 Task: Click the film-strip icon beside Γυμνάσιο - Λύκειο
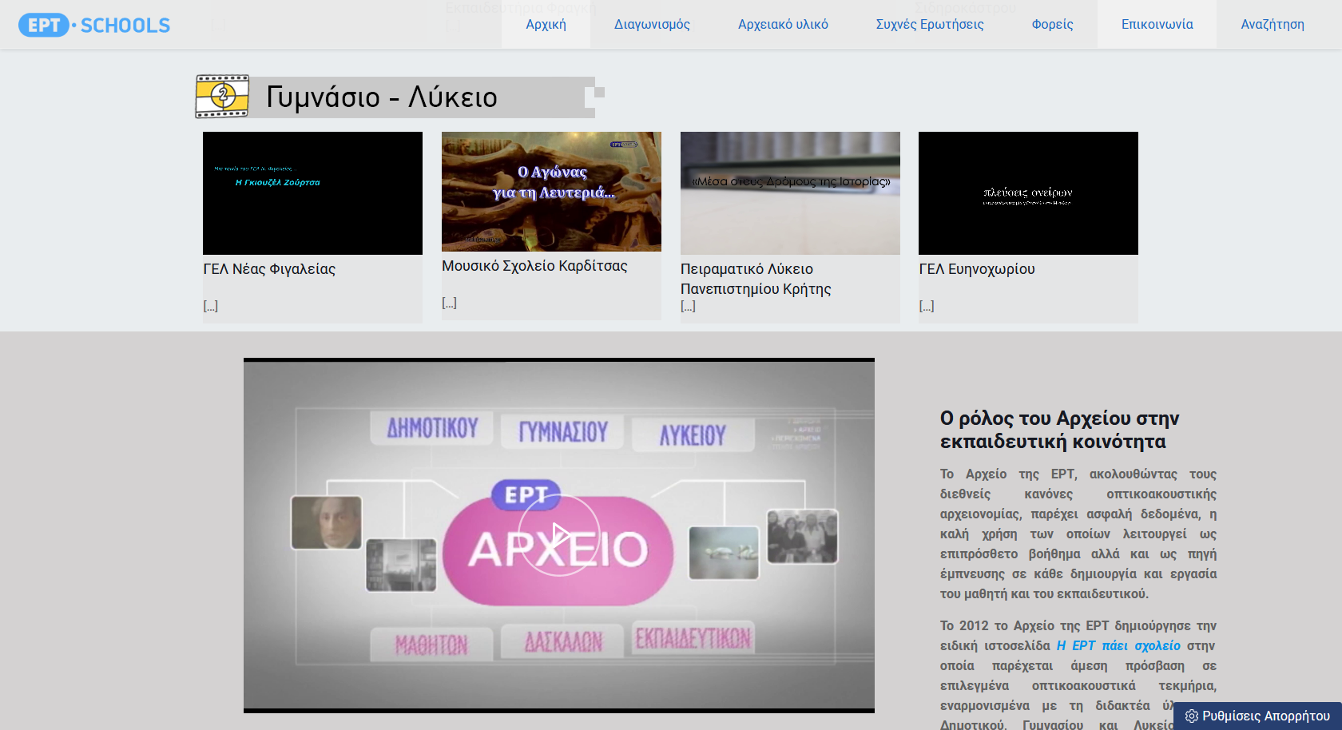click(222, 96)
